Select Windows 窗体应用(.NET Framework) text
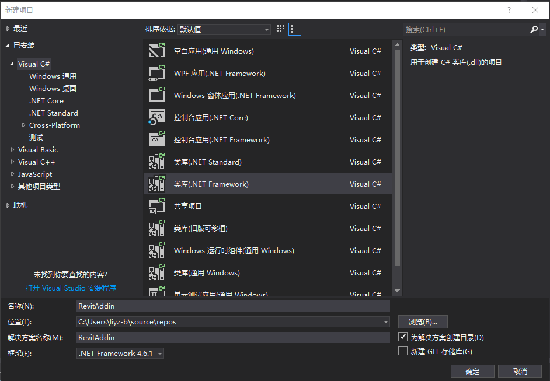 pyautogui.click(x=235, y=95)
